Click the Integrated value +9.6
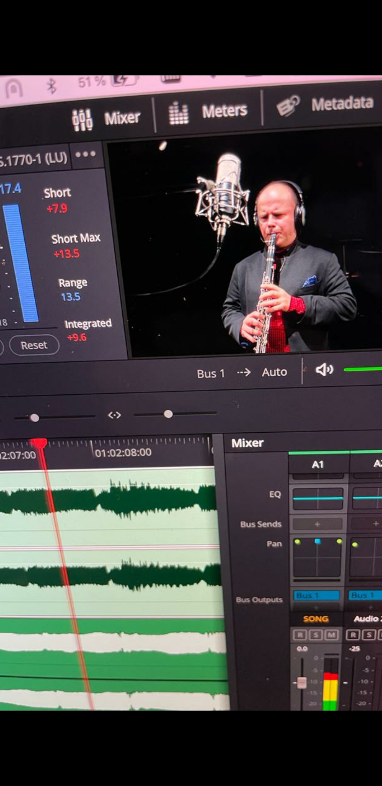 (77, 337)
